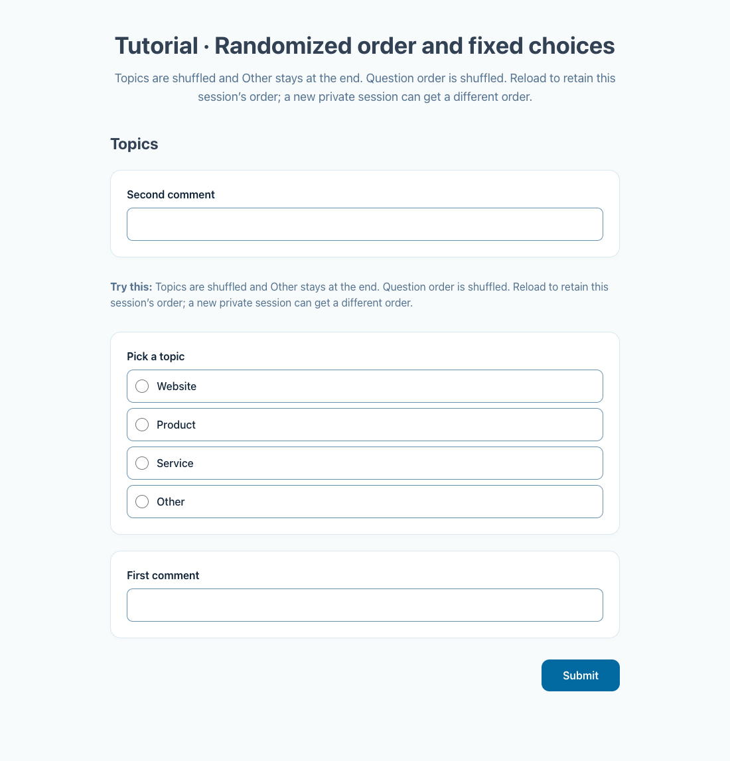Click the "Product" option label text
Image resolution: width=730 pixels, height=761 pixels.
click(x=176, y=425)
